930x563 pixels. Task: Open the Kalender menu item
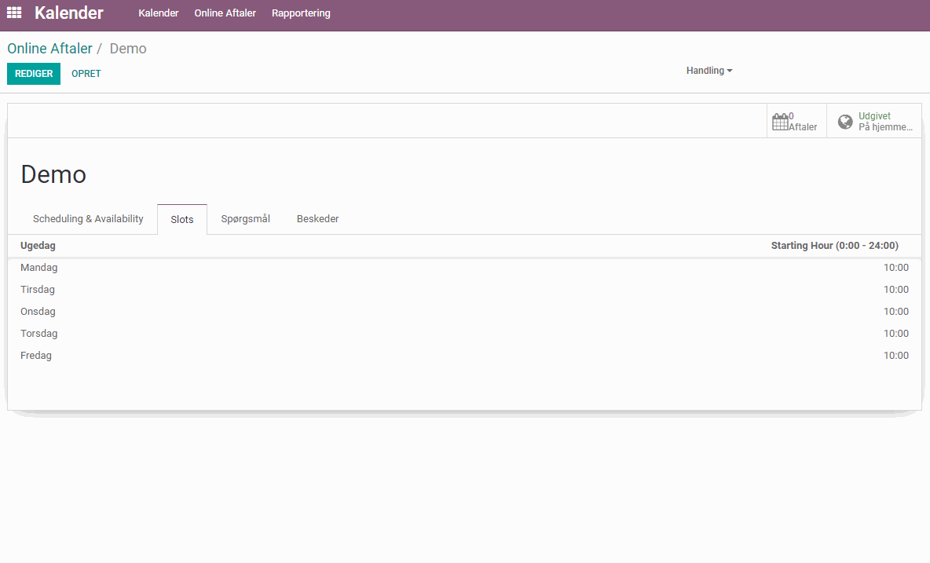point(159,13)
